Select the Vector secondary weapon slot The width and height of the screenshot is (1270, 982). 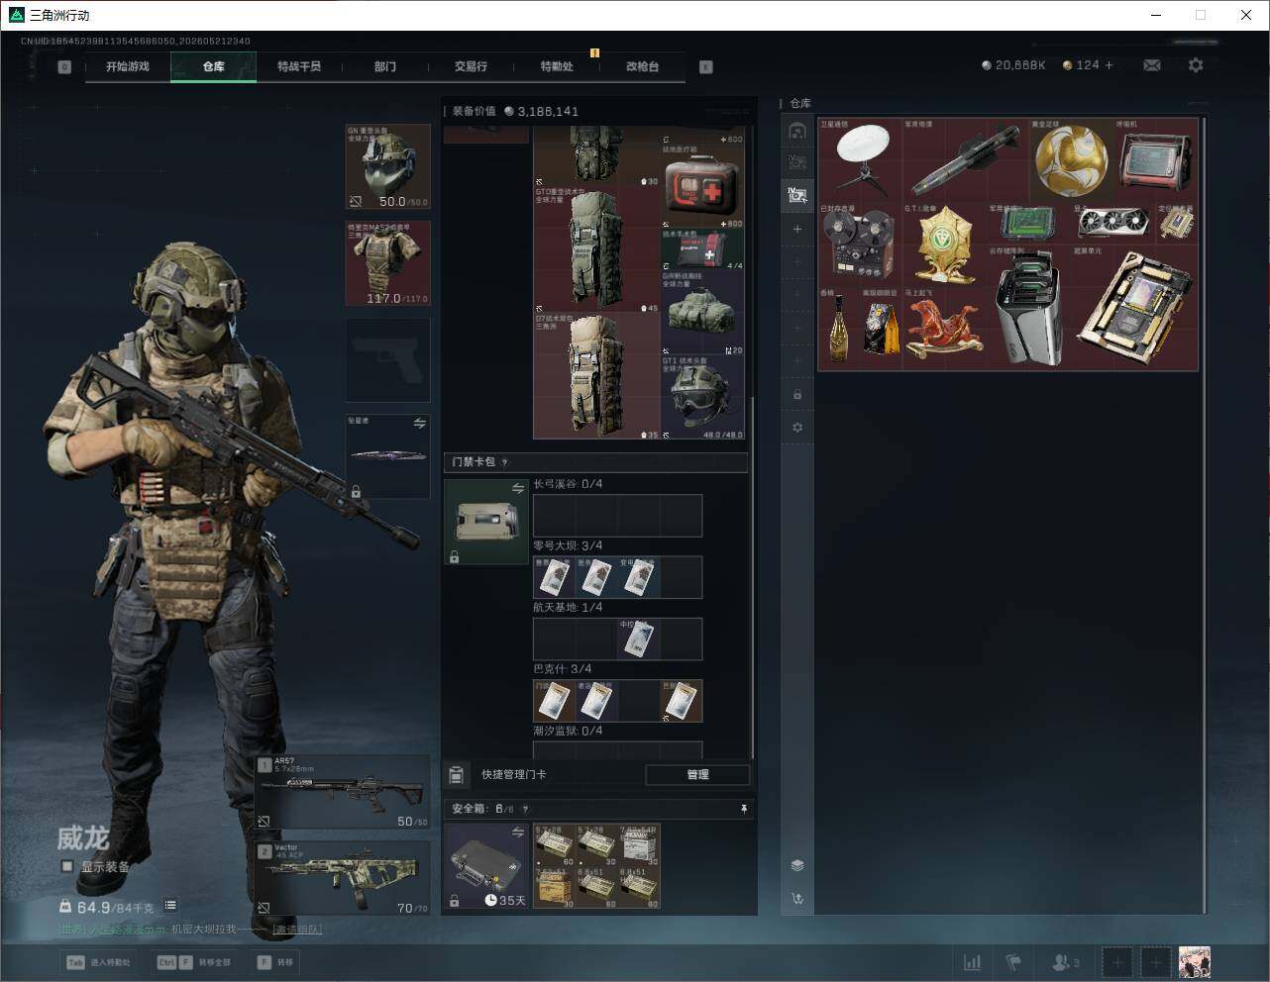pos(343,878)
